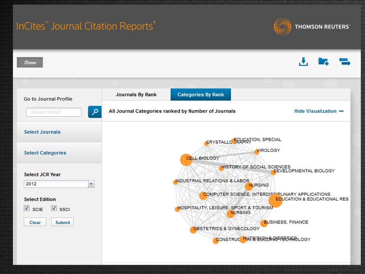The height and width of the screenshot is (274, 365).
Task: Select the Education & Educational Research node
Action: [x=275, y=201]
